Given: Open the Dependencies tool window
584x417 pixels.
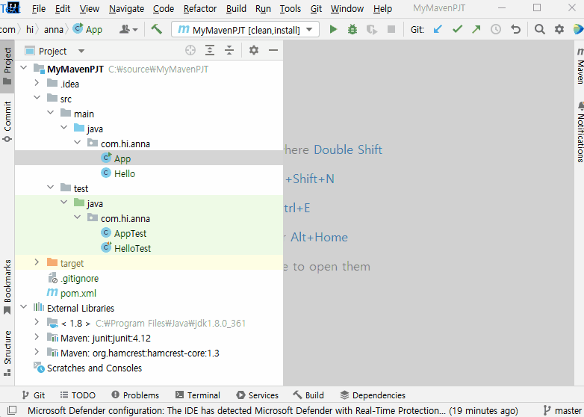Looking at the screenshot, I should [373, 395].
